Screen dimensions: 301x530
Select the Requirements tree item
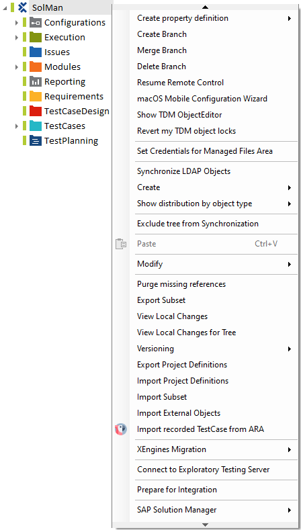coord(74,96)
